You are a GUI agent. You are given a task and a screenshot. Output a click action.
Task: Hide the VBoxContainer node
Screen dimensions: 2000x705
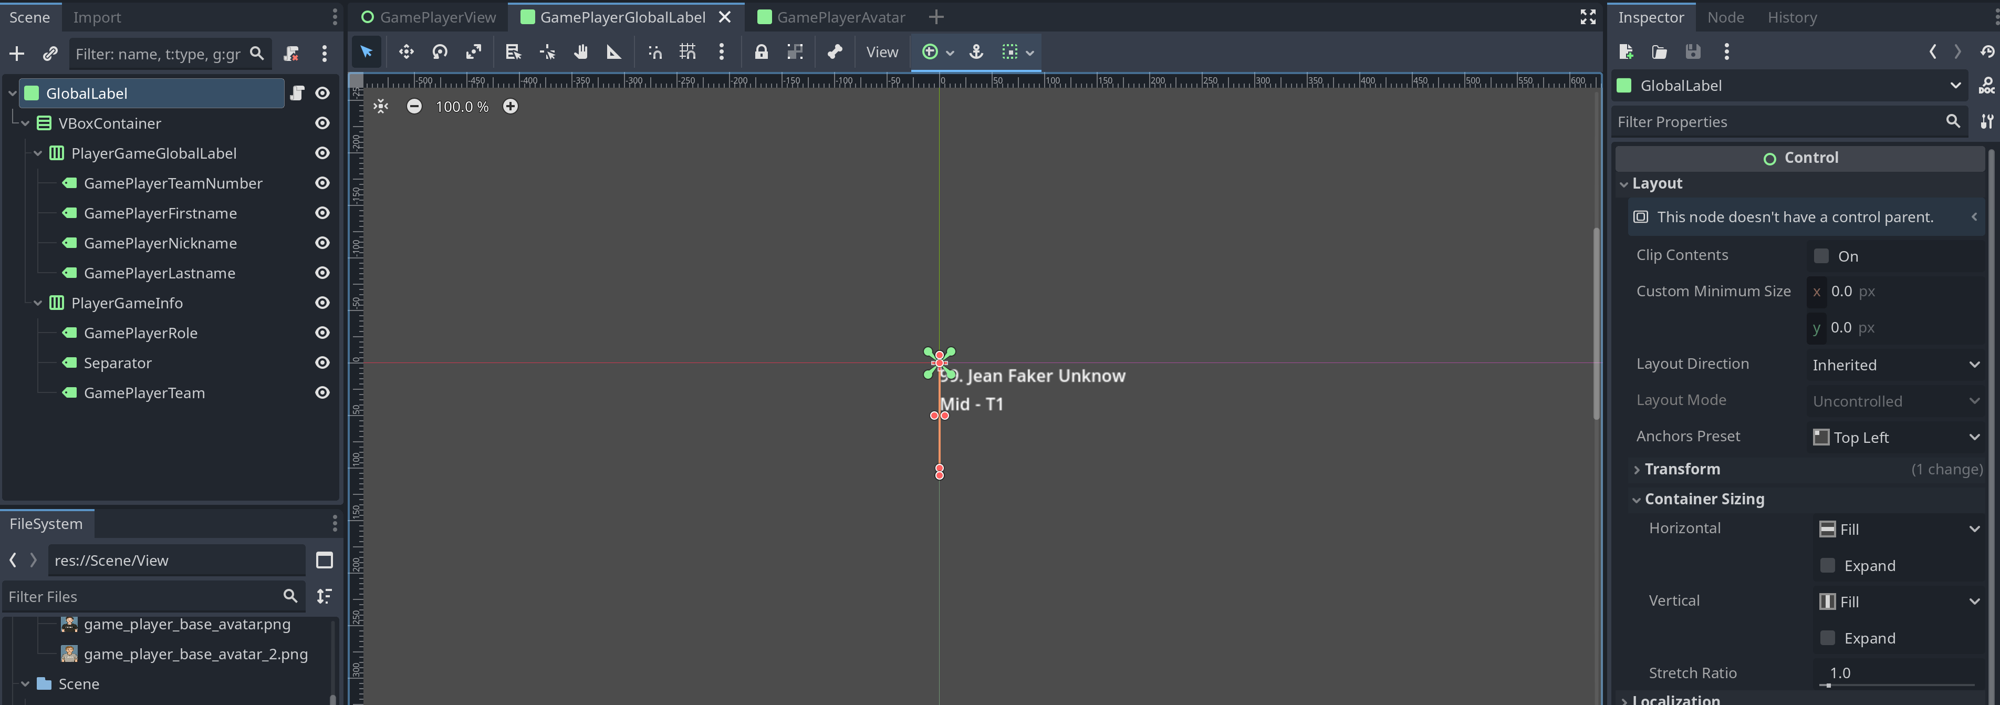322,123
